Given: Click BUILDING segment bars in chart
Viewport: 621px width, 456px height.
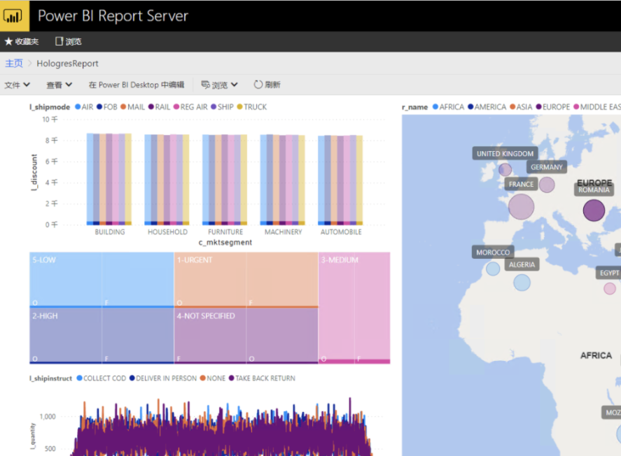Looking at the screenshot, I should tap(109, 179).
